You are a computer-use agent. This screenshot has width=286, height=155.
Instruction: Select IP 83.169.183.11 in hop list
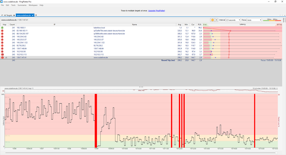[22, 31]
